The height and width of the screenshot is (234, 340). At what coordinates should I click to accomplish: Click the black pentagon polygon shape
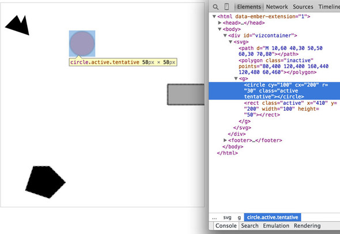[x=46, y=182]
